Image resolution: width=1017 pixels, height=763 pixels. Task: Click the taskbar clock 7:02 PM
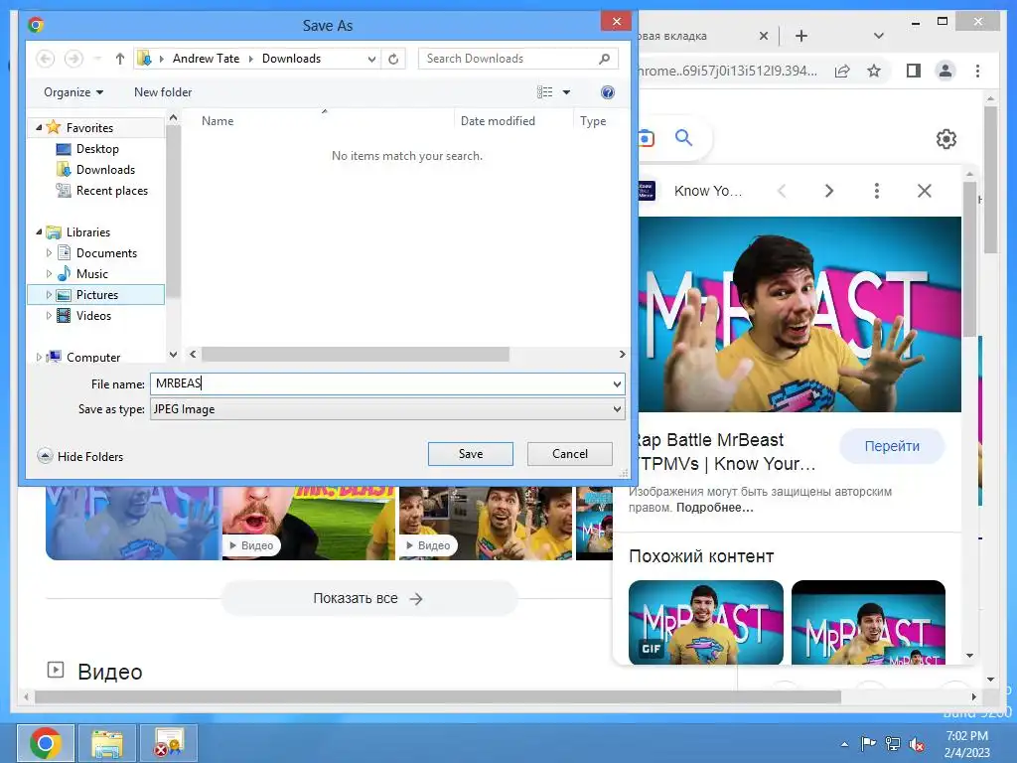(x=966, y=736)
